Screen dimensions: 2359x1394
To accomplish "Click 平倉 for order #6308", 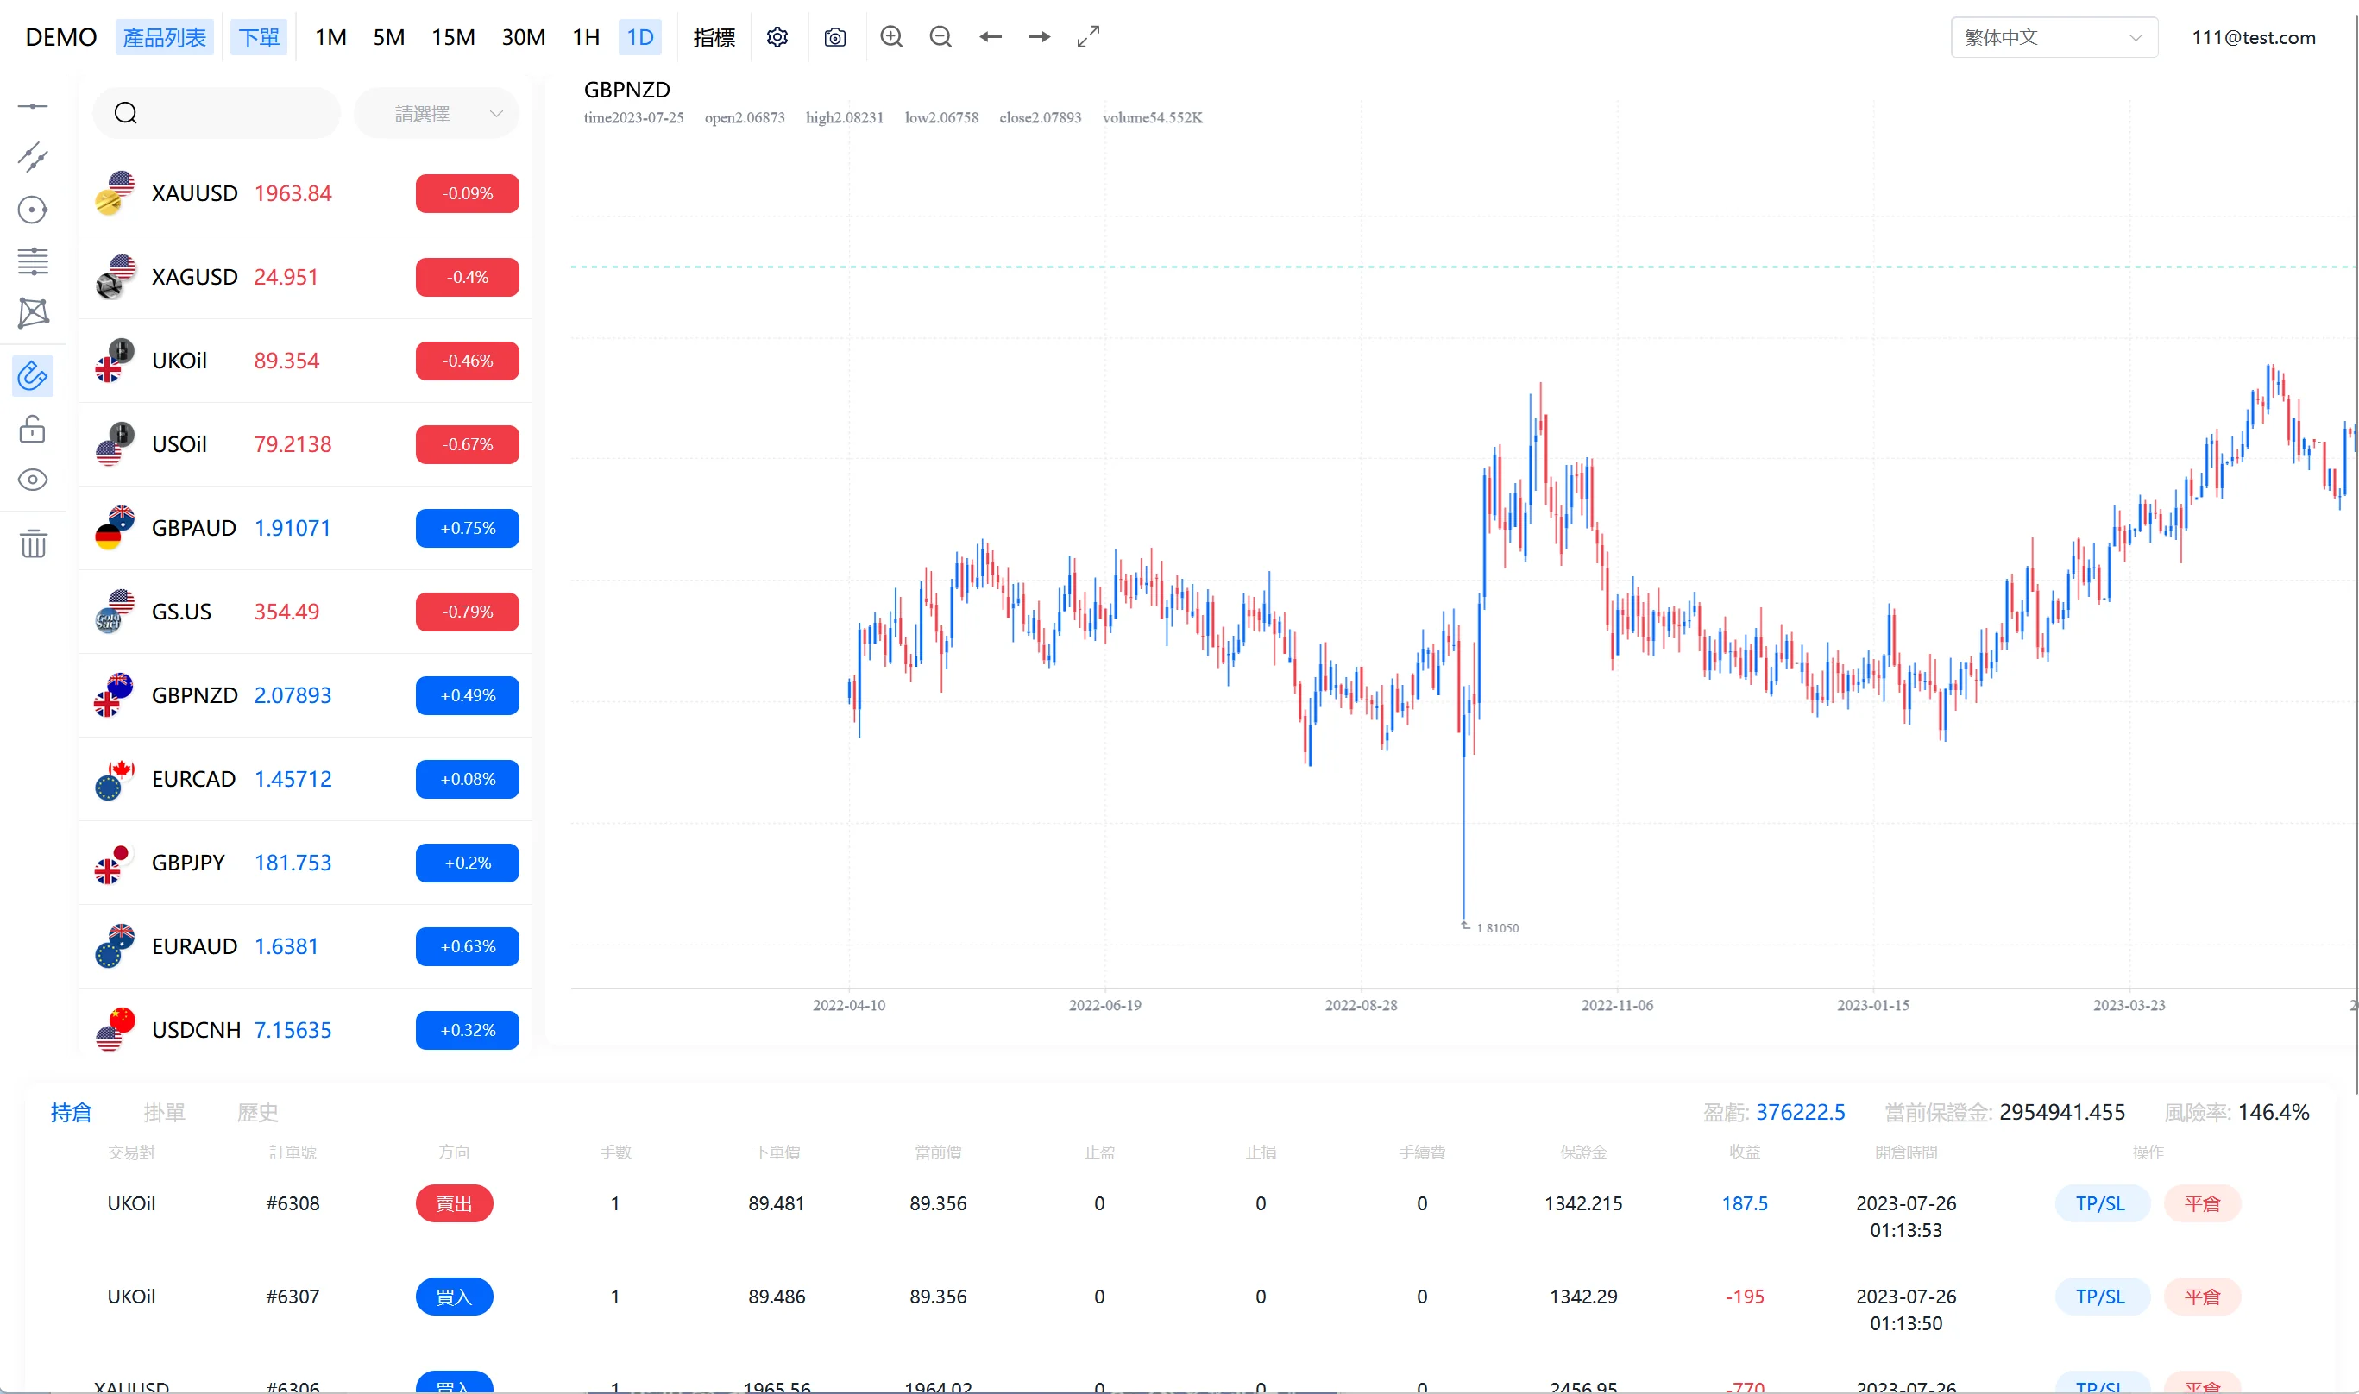I will 2201,1203.
